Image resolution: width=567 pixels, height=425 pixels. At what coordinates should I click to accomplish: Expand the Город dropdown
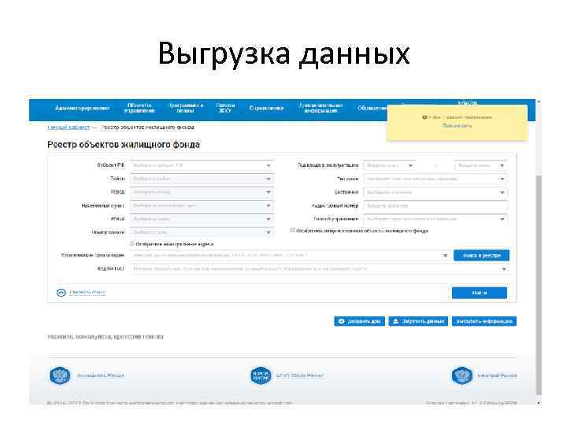(x=202, y=192)
